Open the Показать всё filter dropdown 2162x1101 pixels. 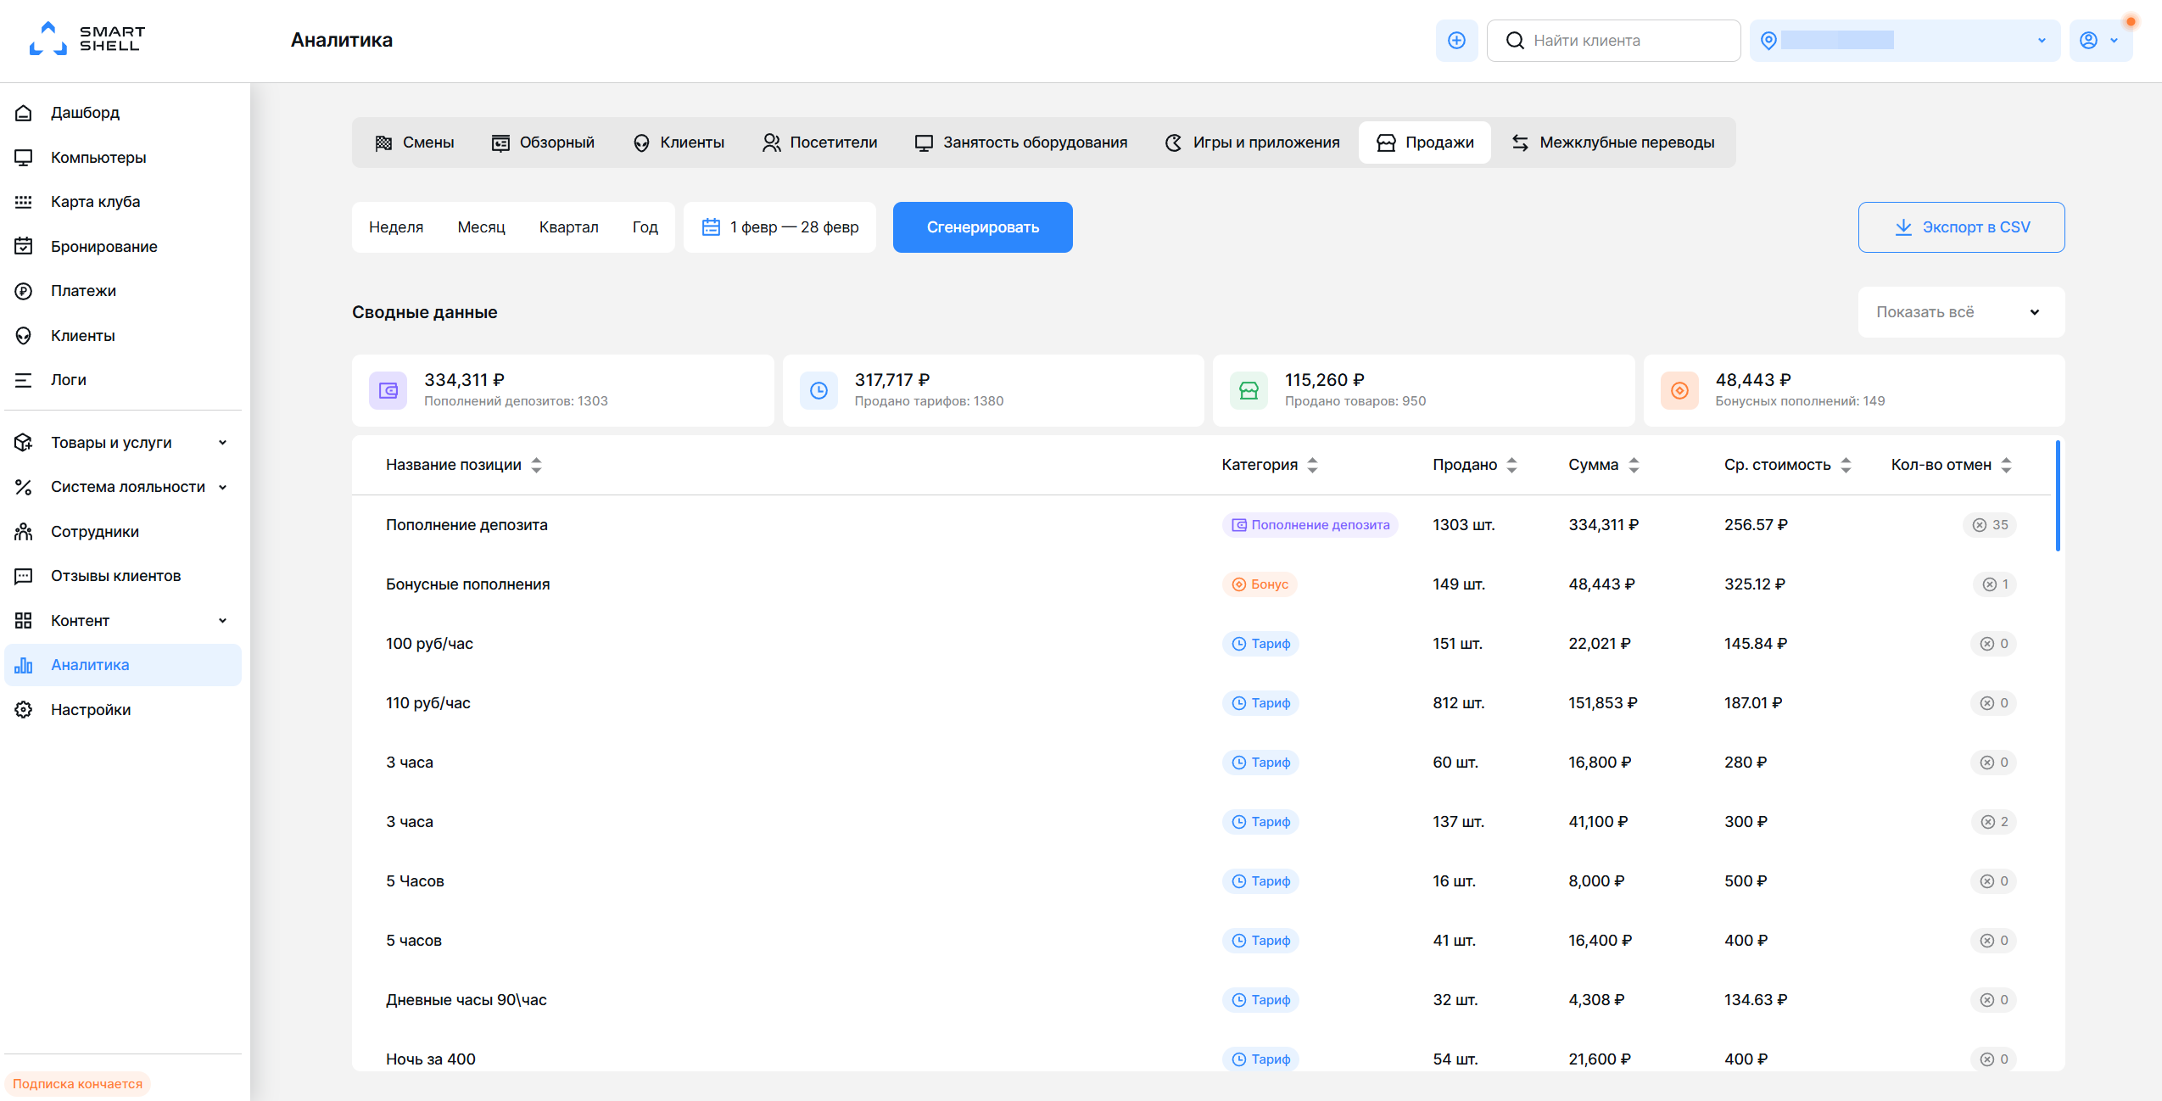coord(1961,312)
